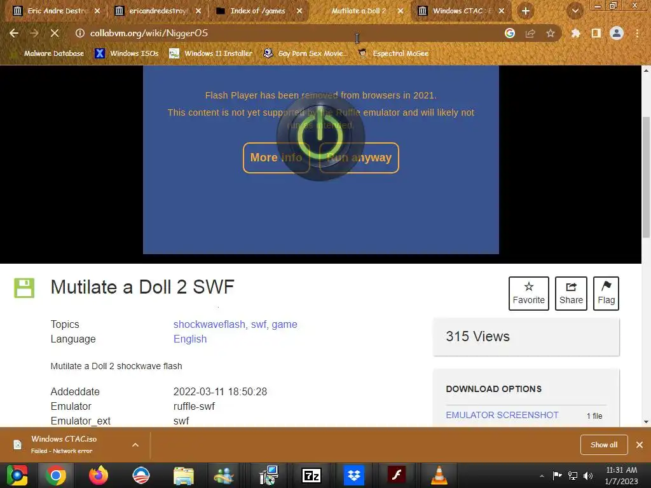
Task: Click the scrollbar down arrow
Action: pyautogui.click(x=646, y=422)
